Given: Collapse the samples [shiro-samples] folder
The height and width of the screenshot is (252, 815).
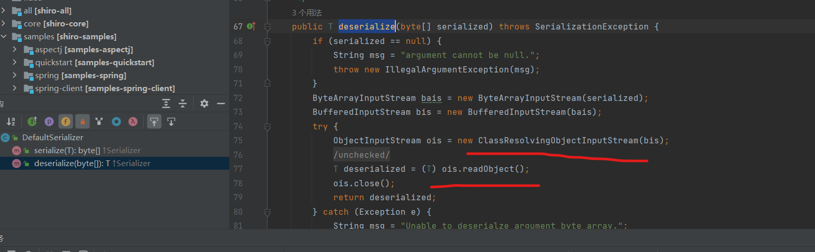Looking at the screenshot, I should [x=4, y=37].
